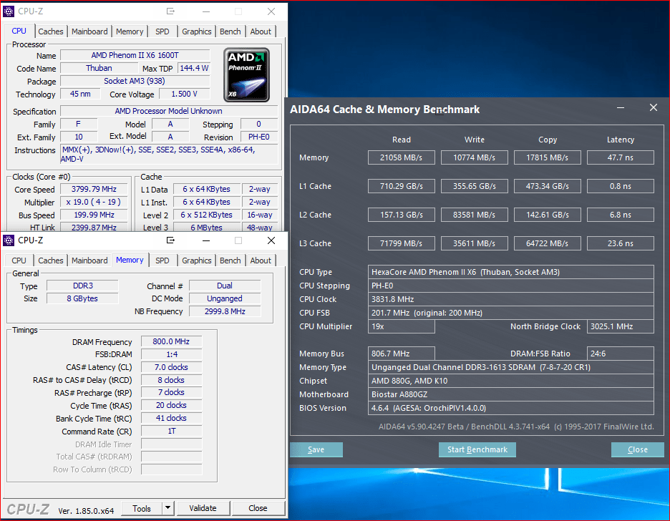This screenshot has height=521, width=670.
Task: Switch to Memory tab in top CPU-Z window
Action: pos(130,31)
